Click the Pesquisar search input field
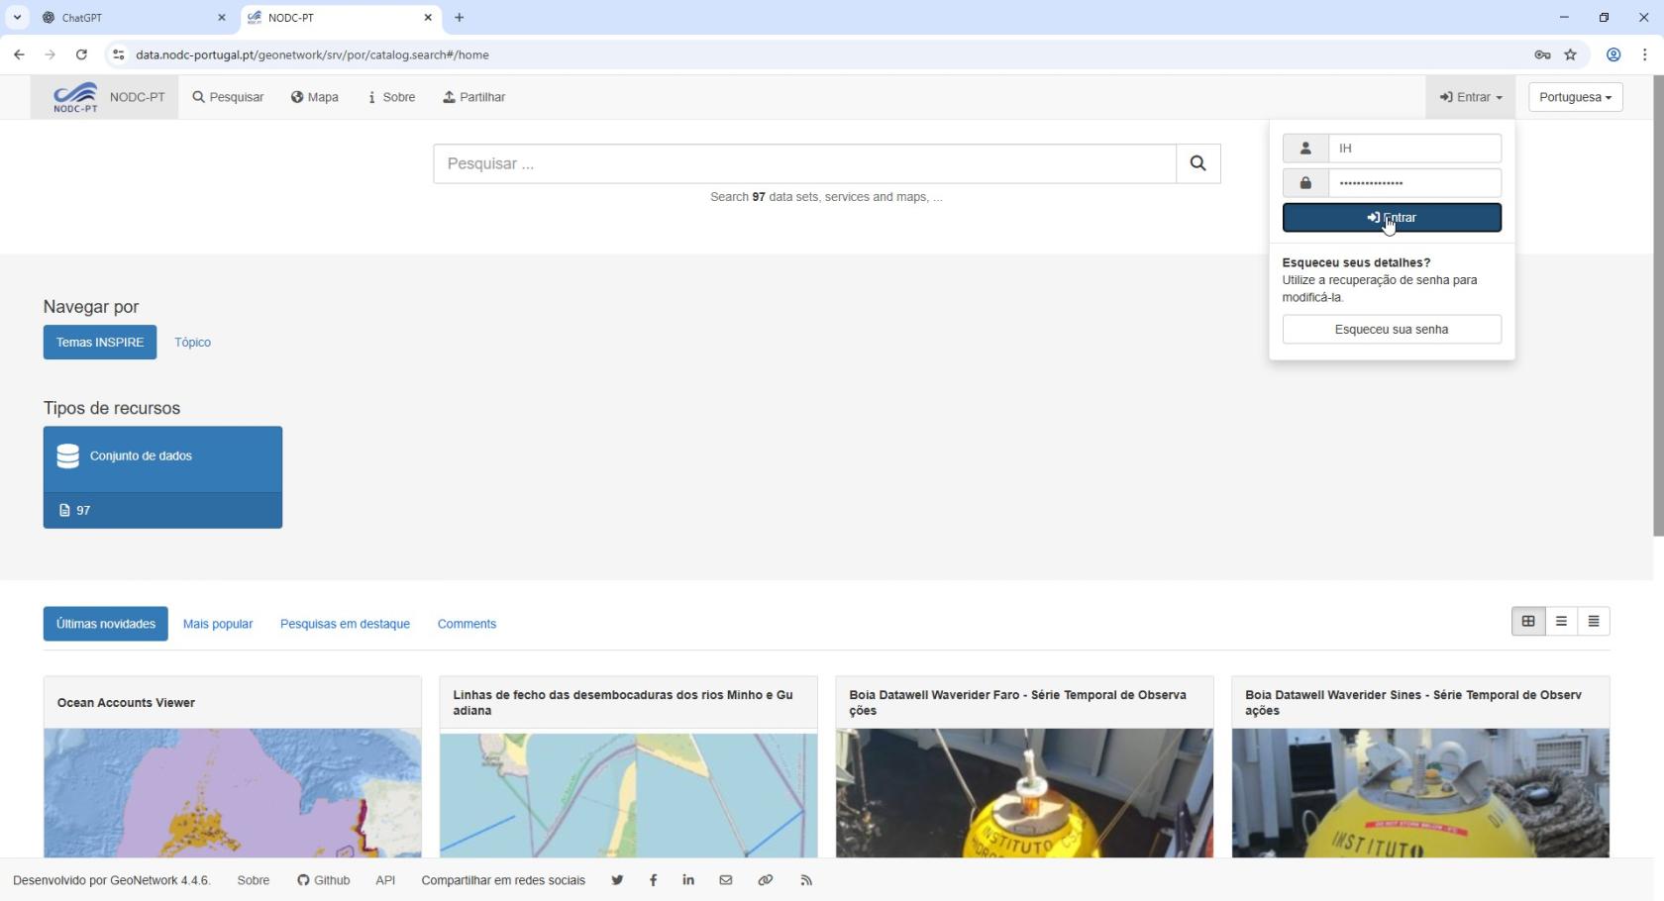Screen dimensions: 1664x901 (803, 163)
